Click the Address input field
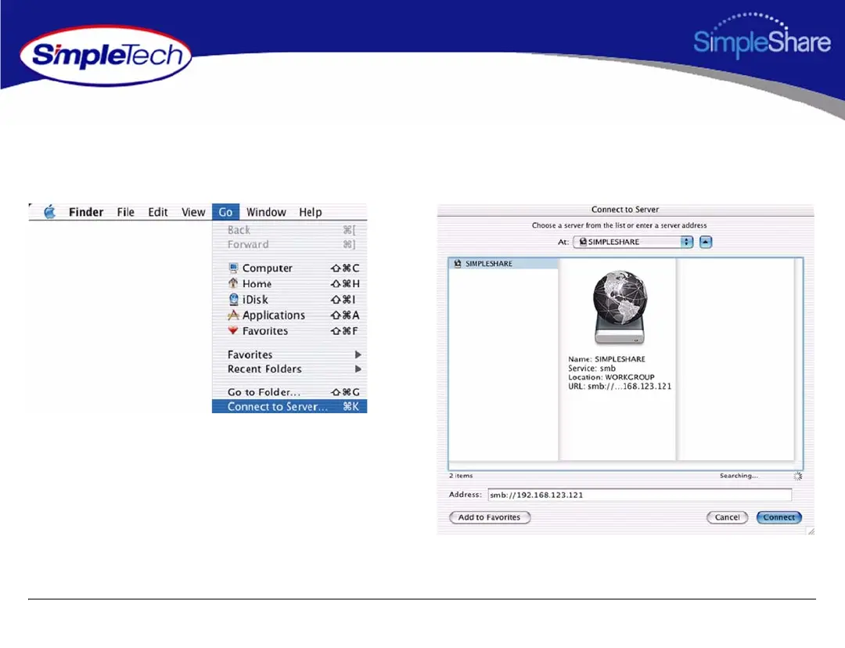845x648 pixels. tap(640, 495)
